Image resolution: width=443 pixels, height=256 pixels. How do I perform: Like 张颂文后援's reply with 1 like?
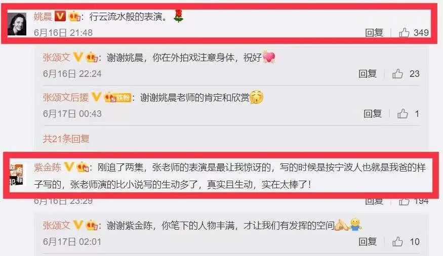(402, 114)
